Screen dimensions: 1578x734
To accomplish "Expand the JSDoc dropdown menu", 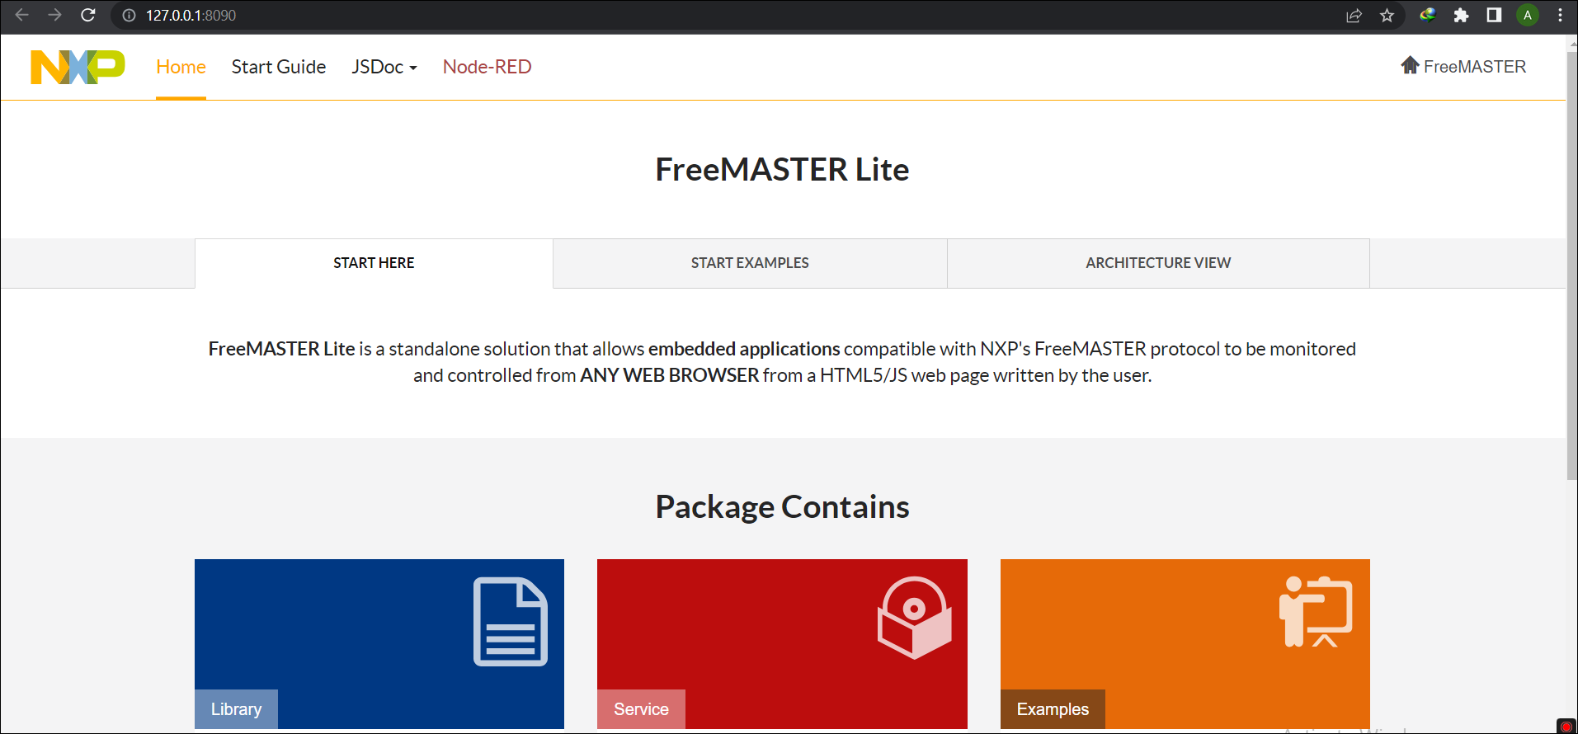I will 384,67.
